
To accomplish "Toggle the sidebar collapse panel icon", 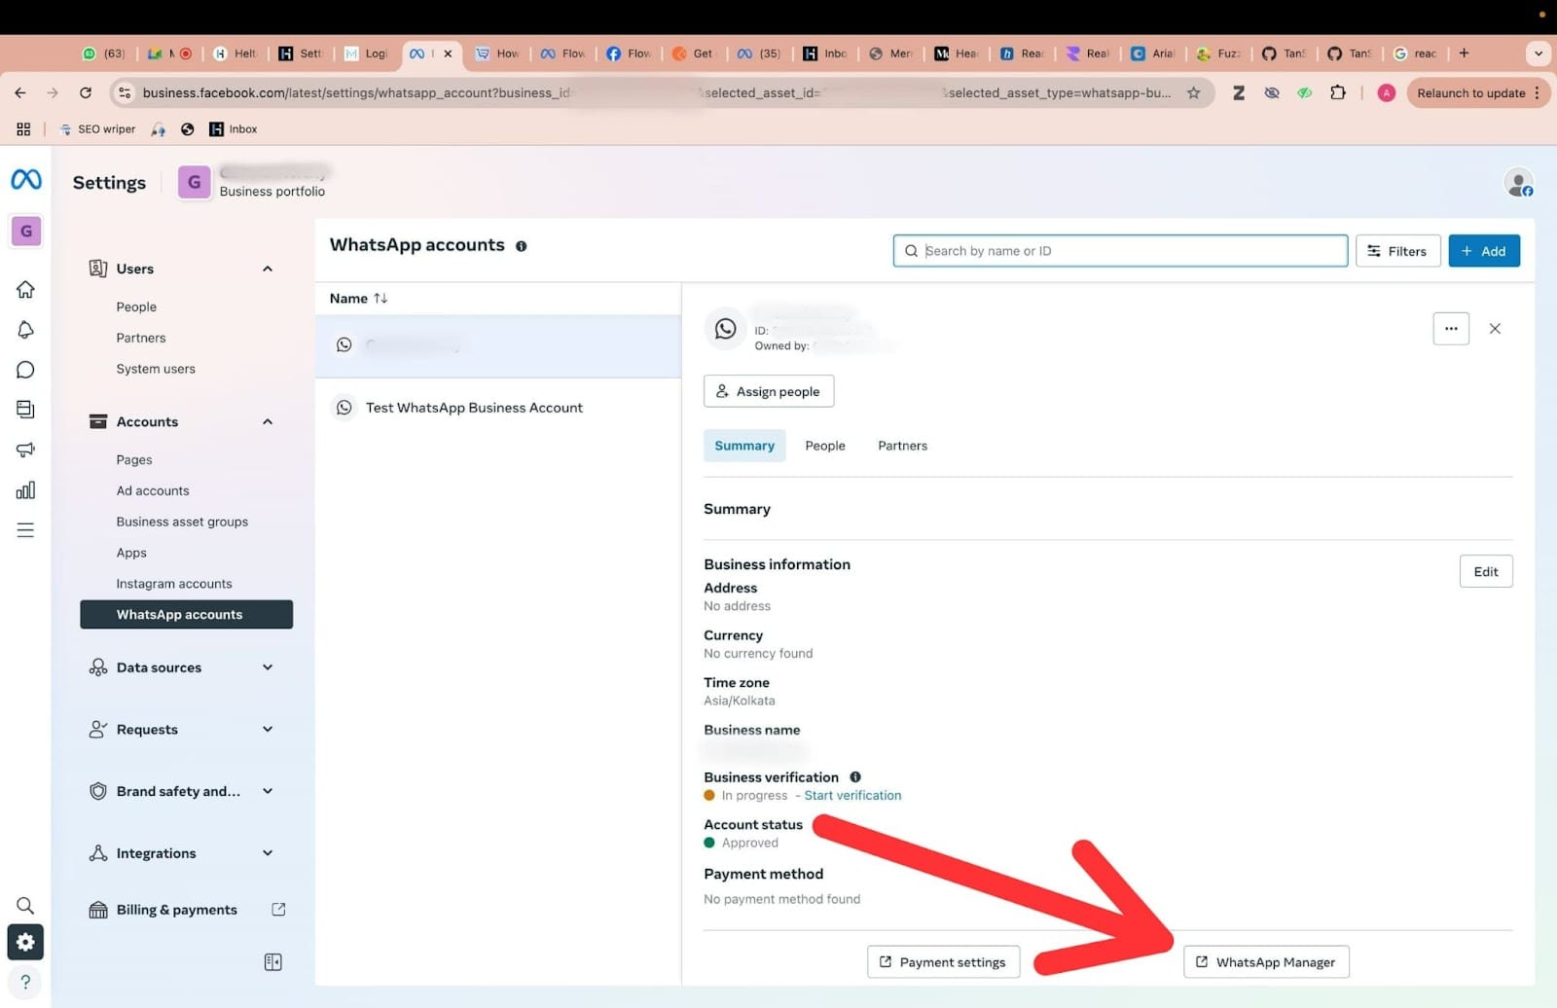I will tap(273, 962).
